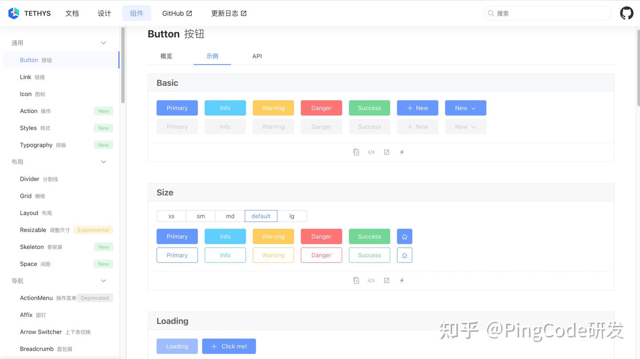
Task: Click the green Success button in Basic
Action: (x=369, y=108)
